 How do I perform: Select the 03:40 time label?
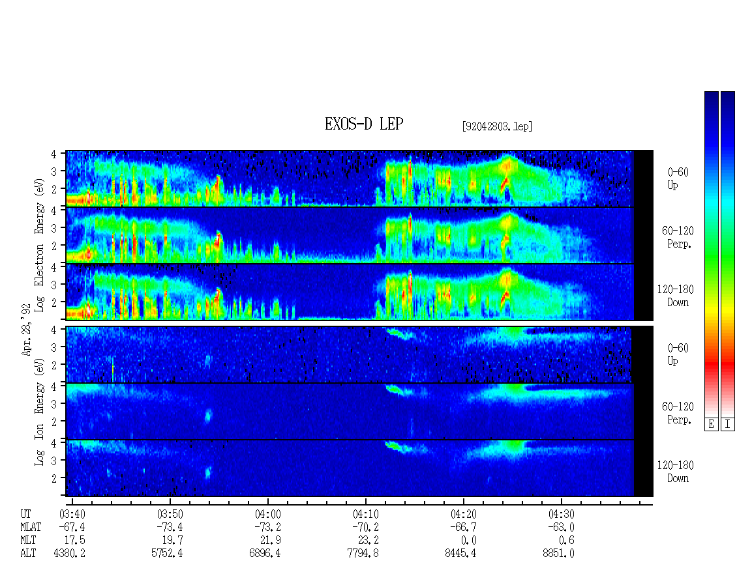pyautogui.click(x=72, y=514)
